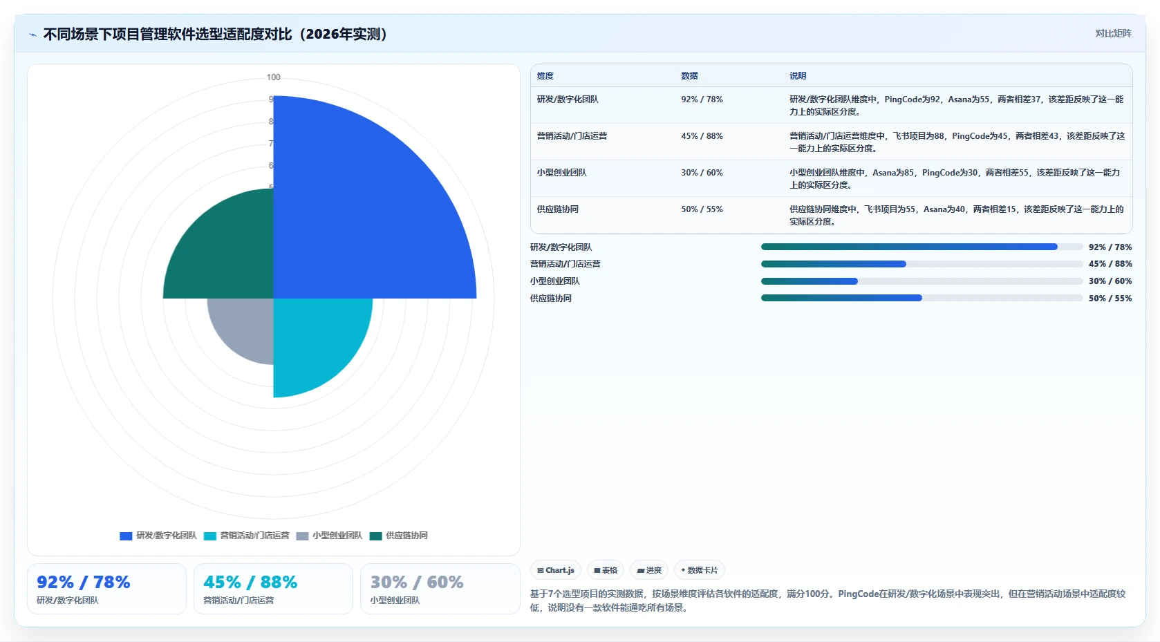Click the 小型创业团队 progress bar

click(x=922, y=281)
